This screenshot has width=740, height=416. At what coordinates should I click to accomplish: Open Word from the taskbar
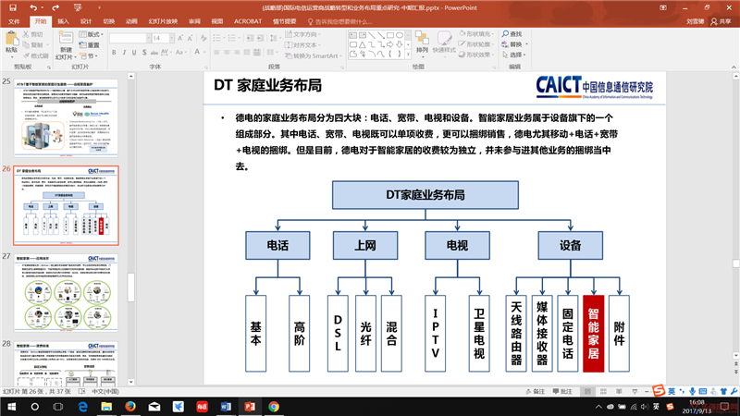(226, 407)
